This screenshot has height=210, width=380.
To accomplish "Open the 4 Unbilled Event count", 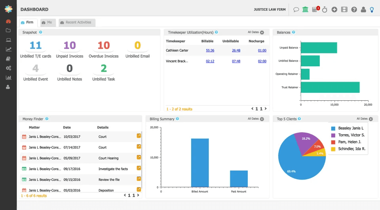I will [36, 68].
